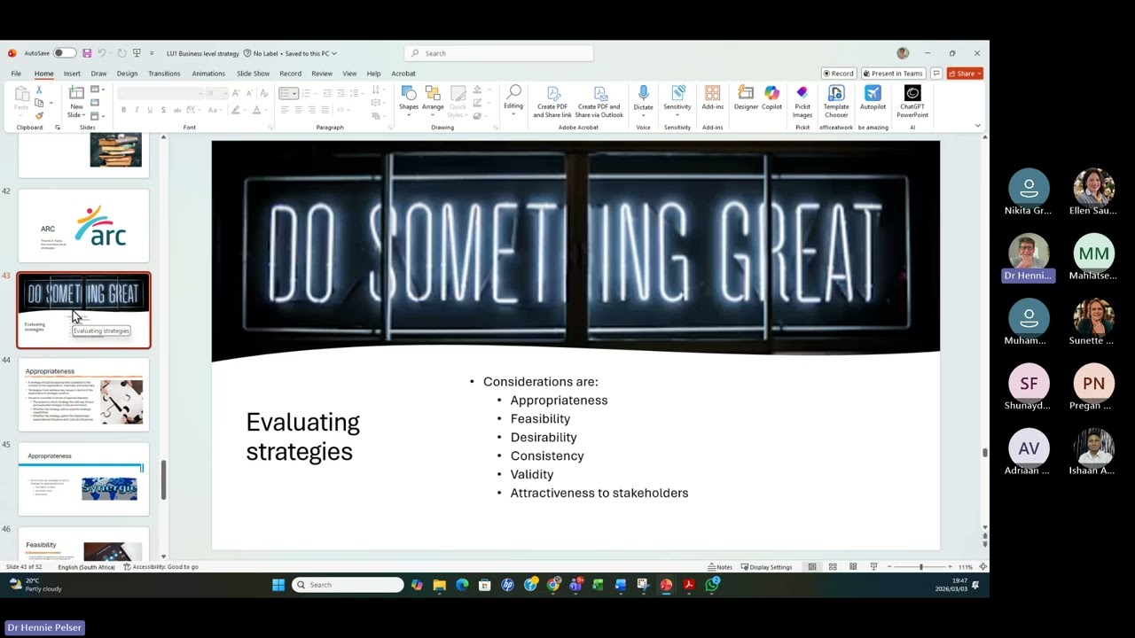
Task: Open the Add-ins button
Action: pos(712,99)
